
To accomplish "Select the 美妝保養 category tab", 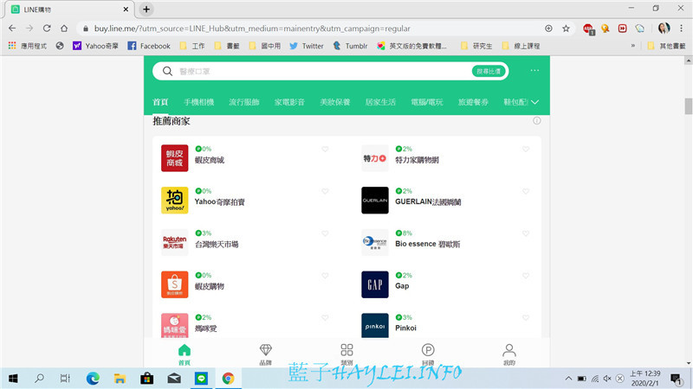I will (x=335, y=102).
